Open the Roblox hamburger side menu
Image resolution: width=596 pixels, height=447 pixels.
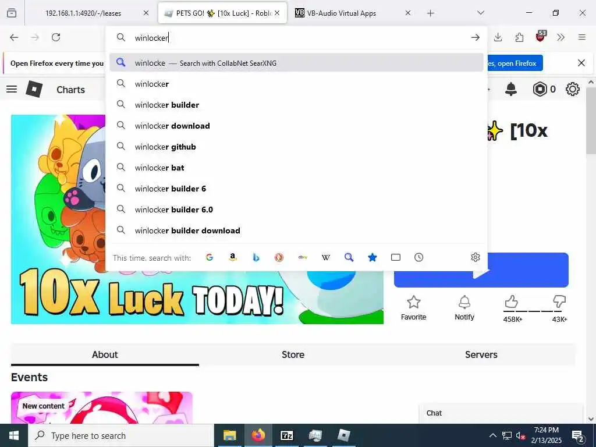12,89
